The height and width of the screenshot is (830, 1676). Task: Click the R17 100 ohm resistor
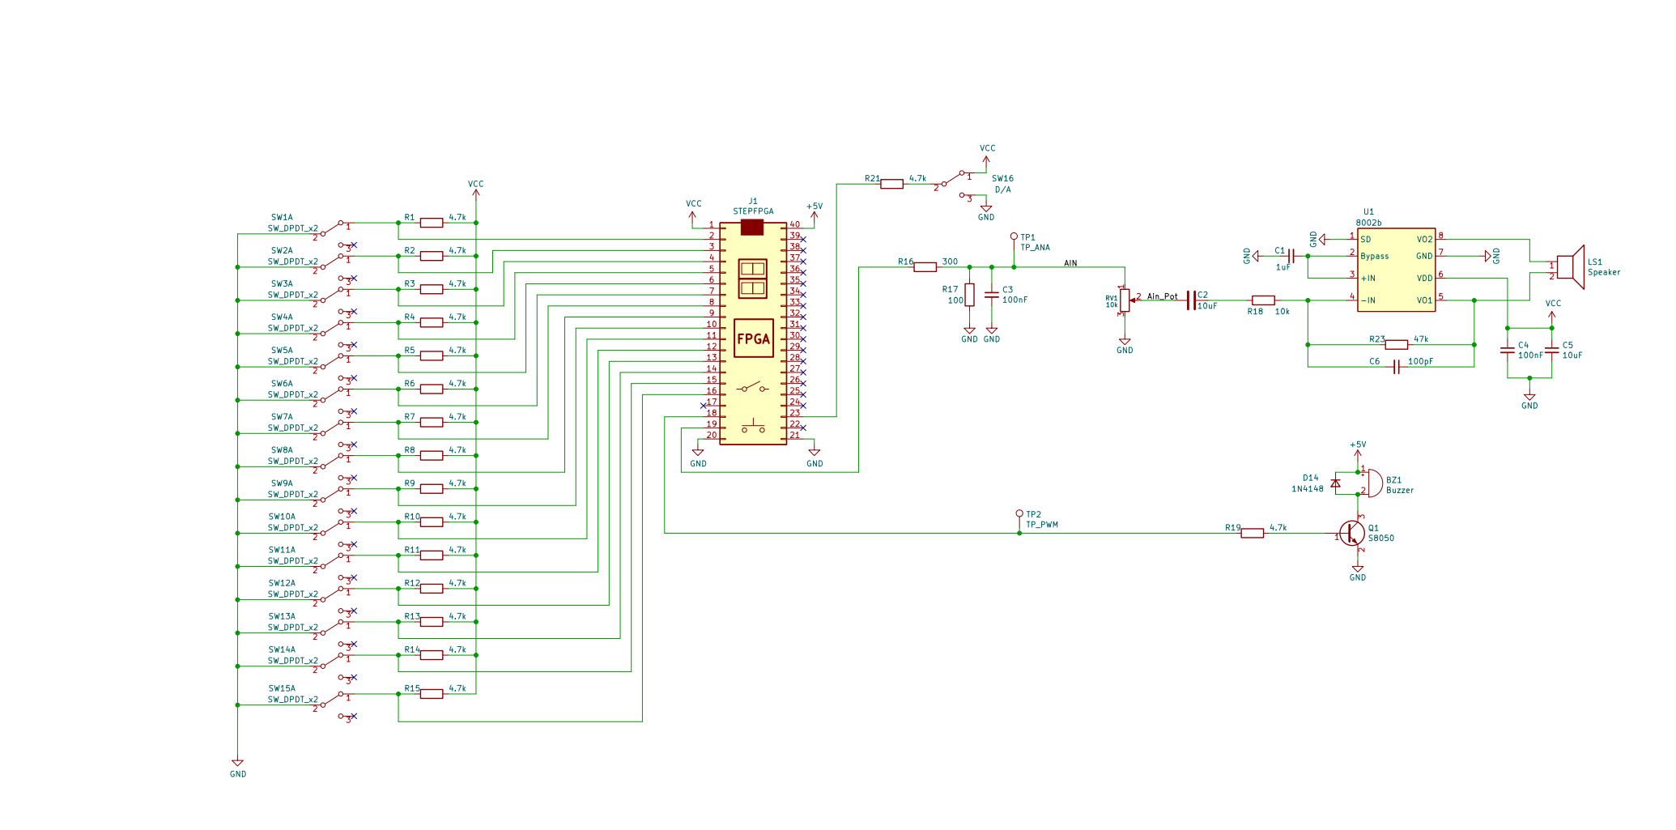[x=969, y=295]
